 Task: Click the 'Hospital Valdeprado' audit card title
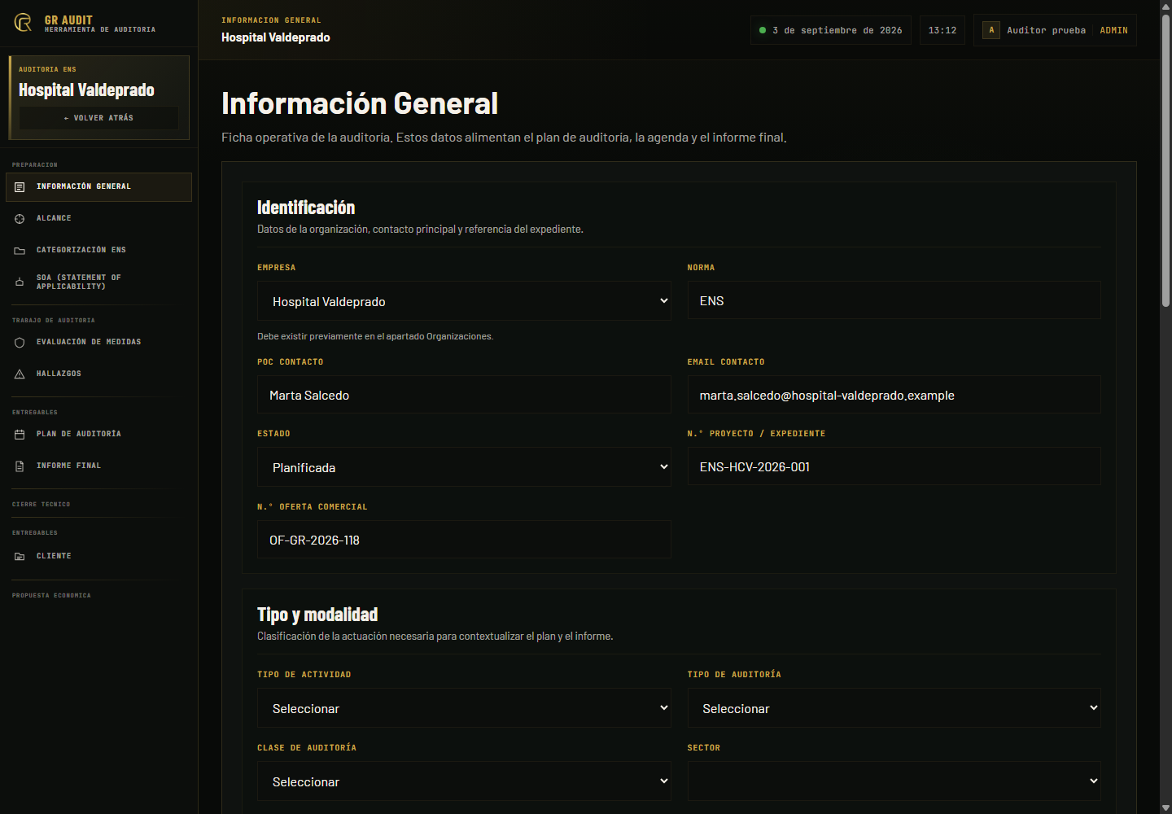point(86,90)
